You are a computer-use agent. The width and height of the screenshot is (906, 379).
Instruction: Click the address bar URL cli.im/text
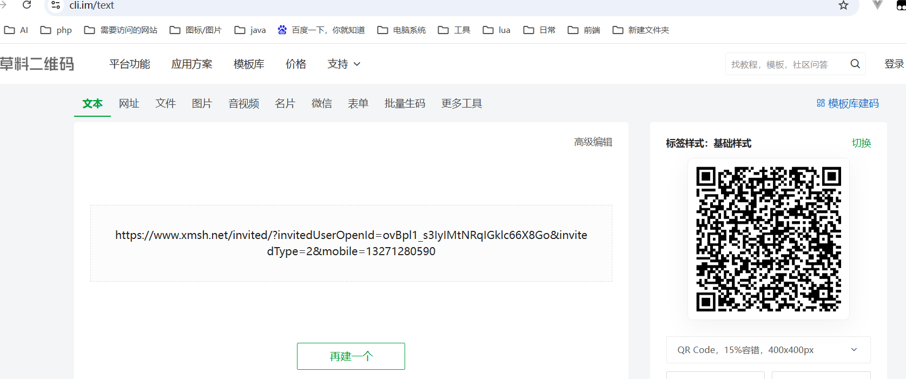tap(91, 5)
